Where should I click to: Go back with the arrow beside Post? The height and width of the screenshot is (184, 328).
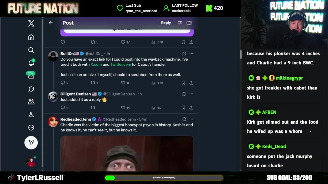tap(51, 23)
